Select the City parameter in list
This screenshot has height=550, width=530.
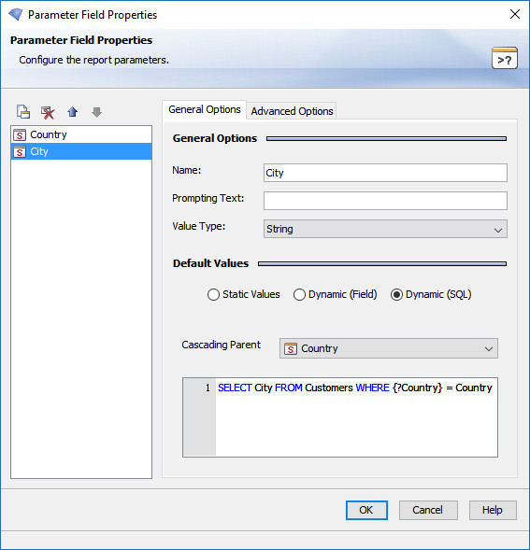coord(81,151)
